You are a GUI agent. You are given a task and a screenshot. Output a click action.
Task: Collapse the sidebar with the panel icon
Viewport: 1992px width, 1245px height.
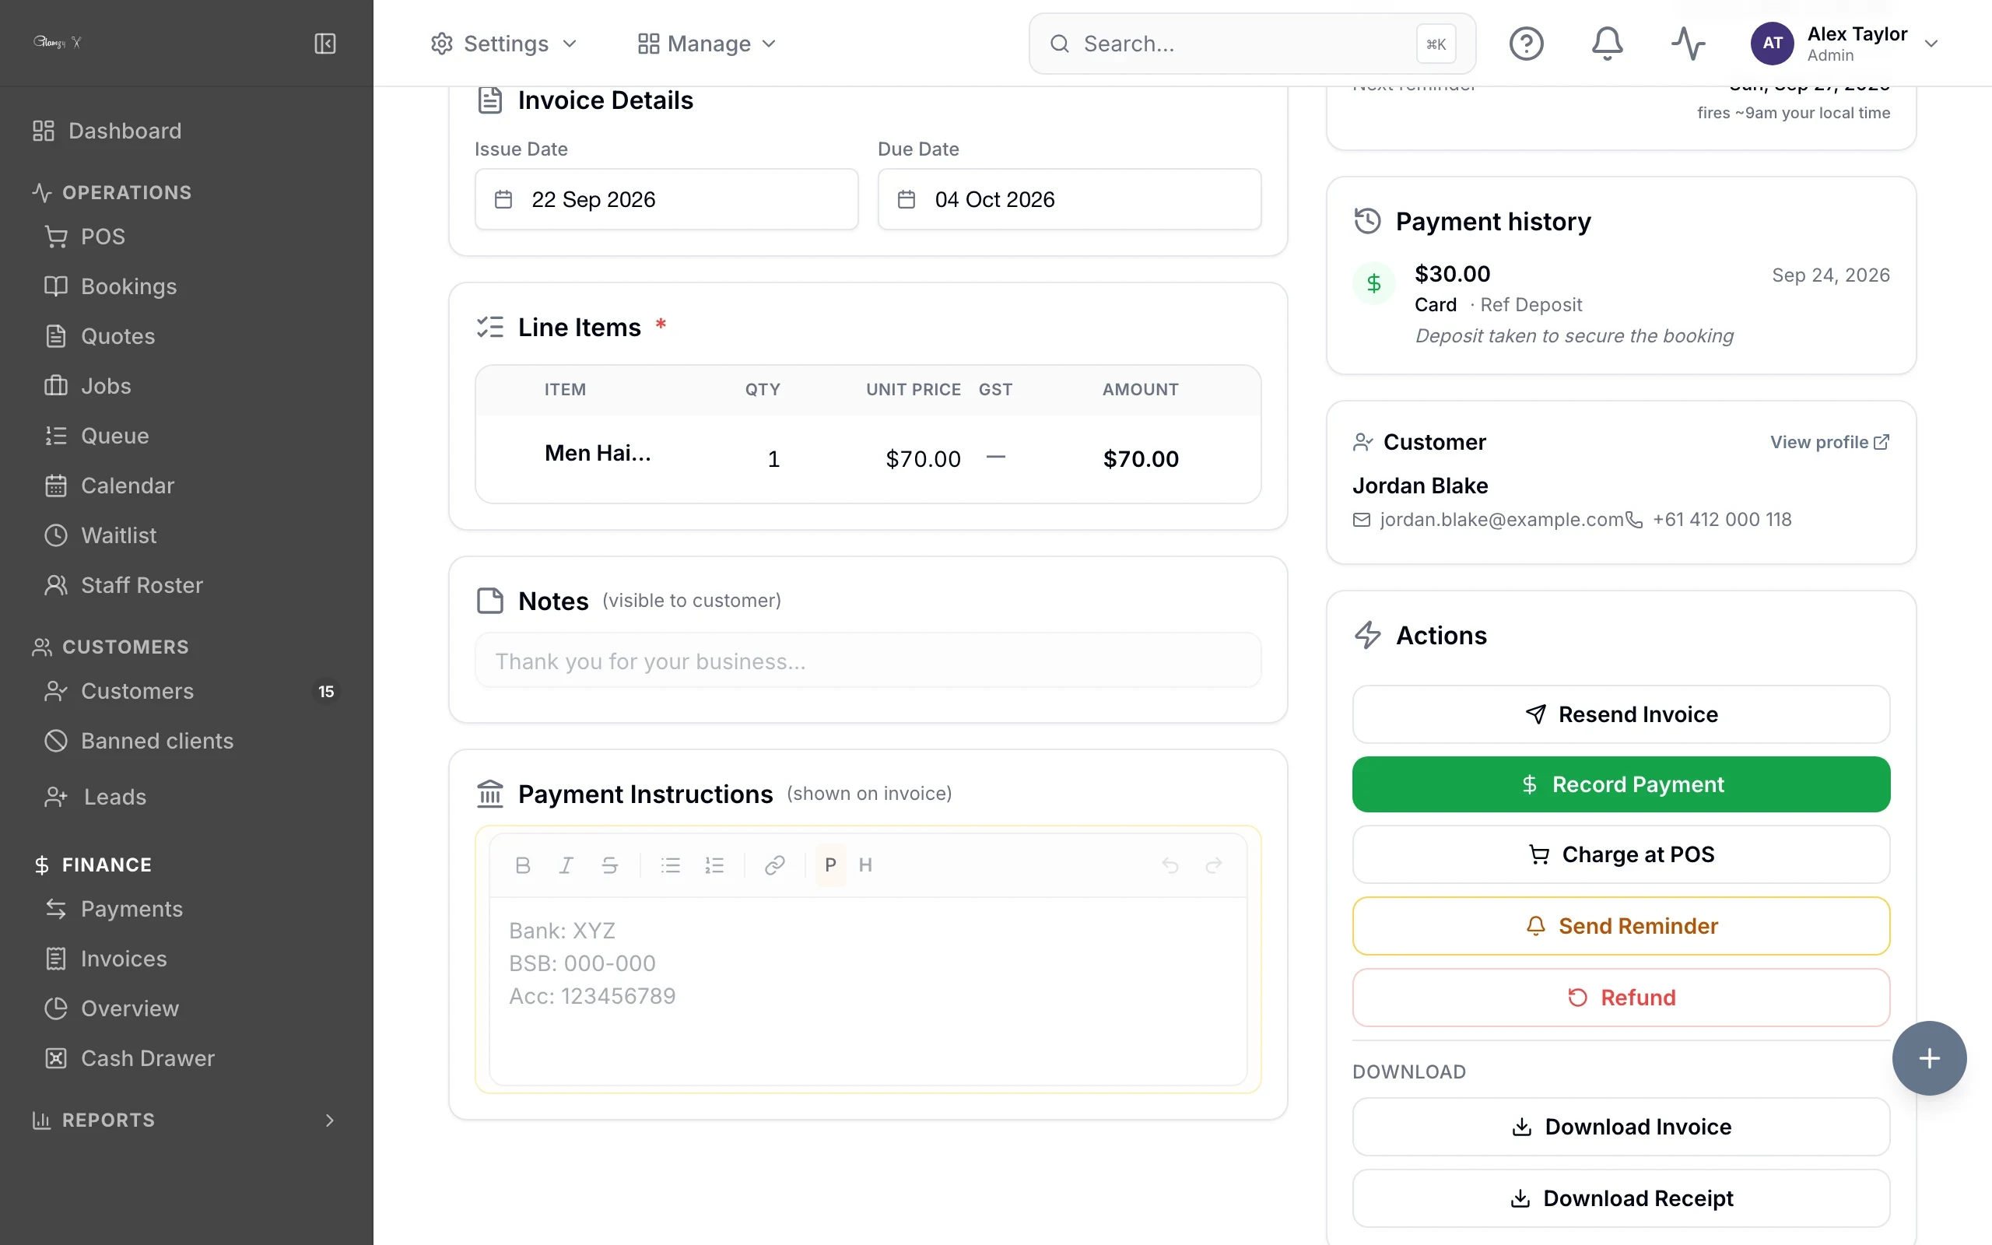[x=325, y=44]
